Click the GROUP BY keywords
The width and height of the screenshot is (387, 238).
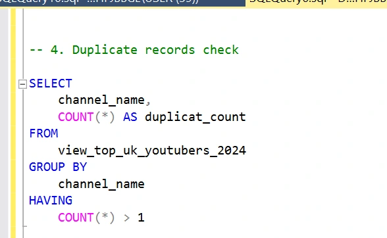click(x=58, y=167)
